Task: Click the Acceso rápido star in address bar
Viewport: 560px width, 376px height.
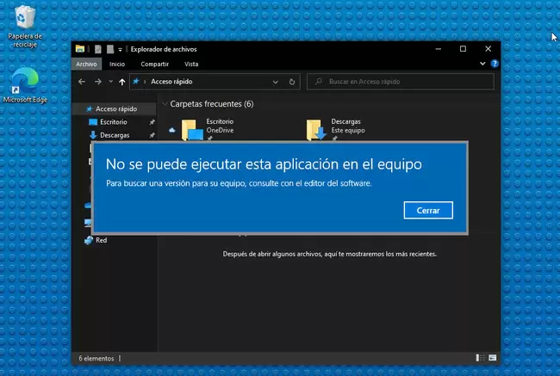Action: pyautogui.click(x=136, y=82)
